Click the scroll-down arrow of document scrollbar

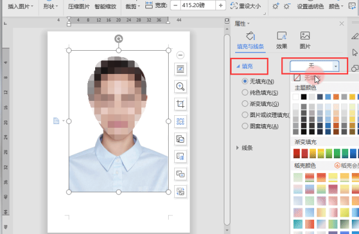coord(227,230)
